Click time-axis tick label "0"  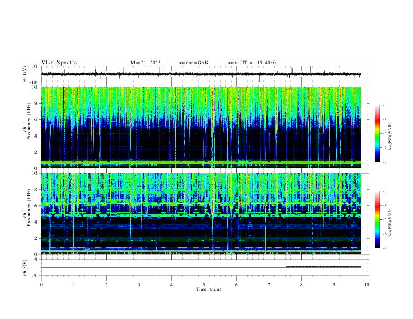[x=41, y=285]
